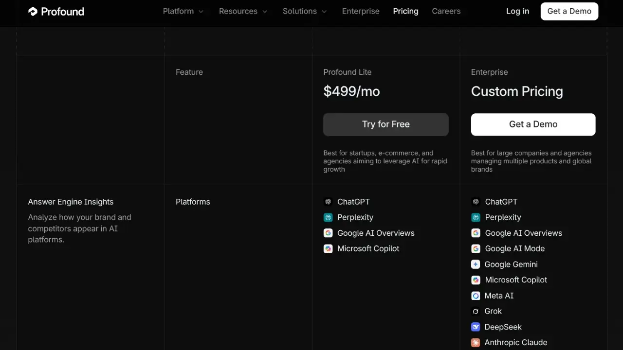
Task: Select the Pricing menu item
Action: coord(405,11)
